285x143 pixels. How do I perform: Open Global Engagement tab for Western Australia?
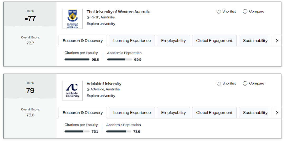pos(214,41)
